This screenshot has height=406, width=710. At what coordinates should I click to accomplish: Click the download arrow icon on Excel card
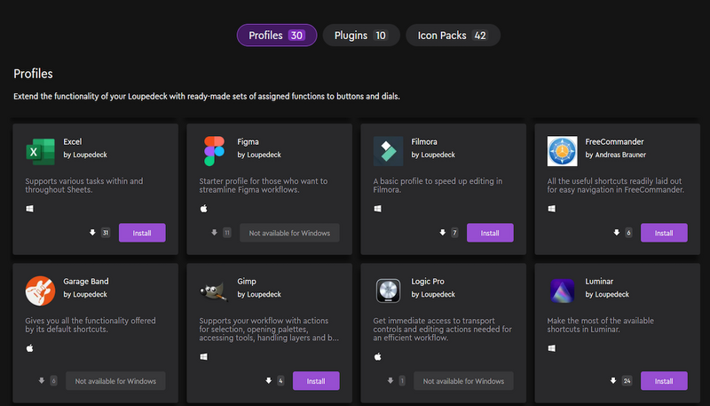click(x=92, y=233)
